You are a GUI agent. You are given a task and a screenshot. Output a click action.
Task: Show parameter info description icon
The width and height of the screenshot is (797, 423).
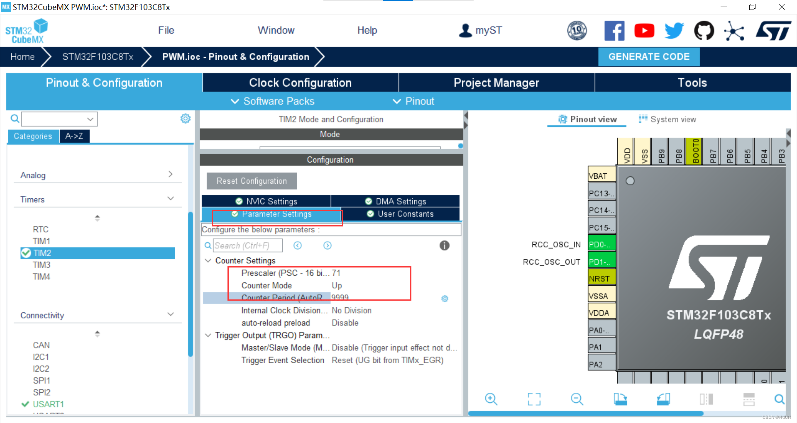445,246
